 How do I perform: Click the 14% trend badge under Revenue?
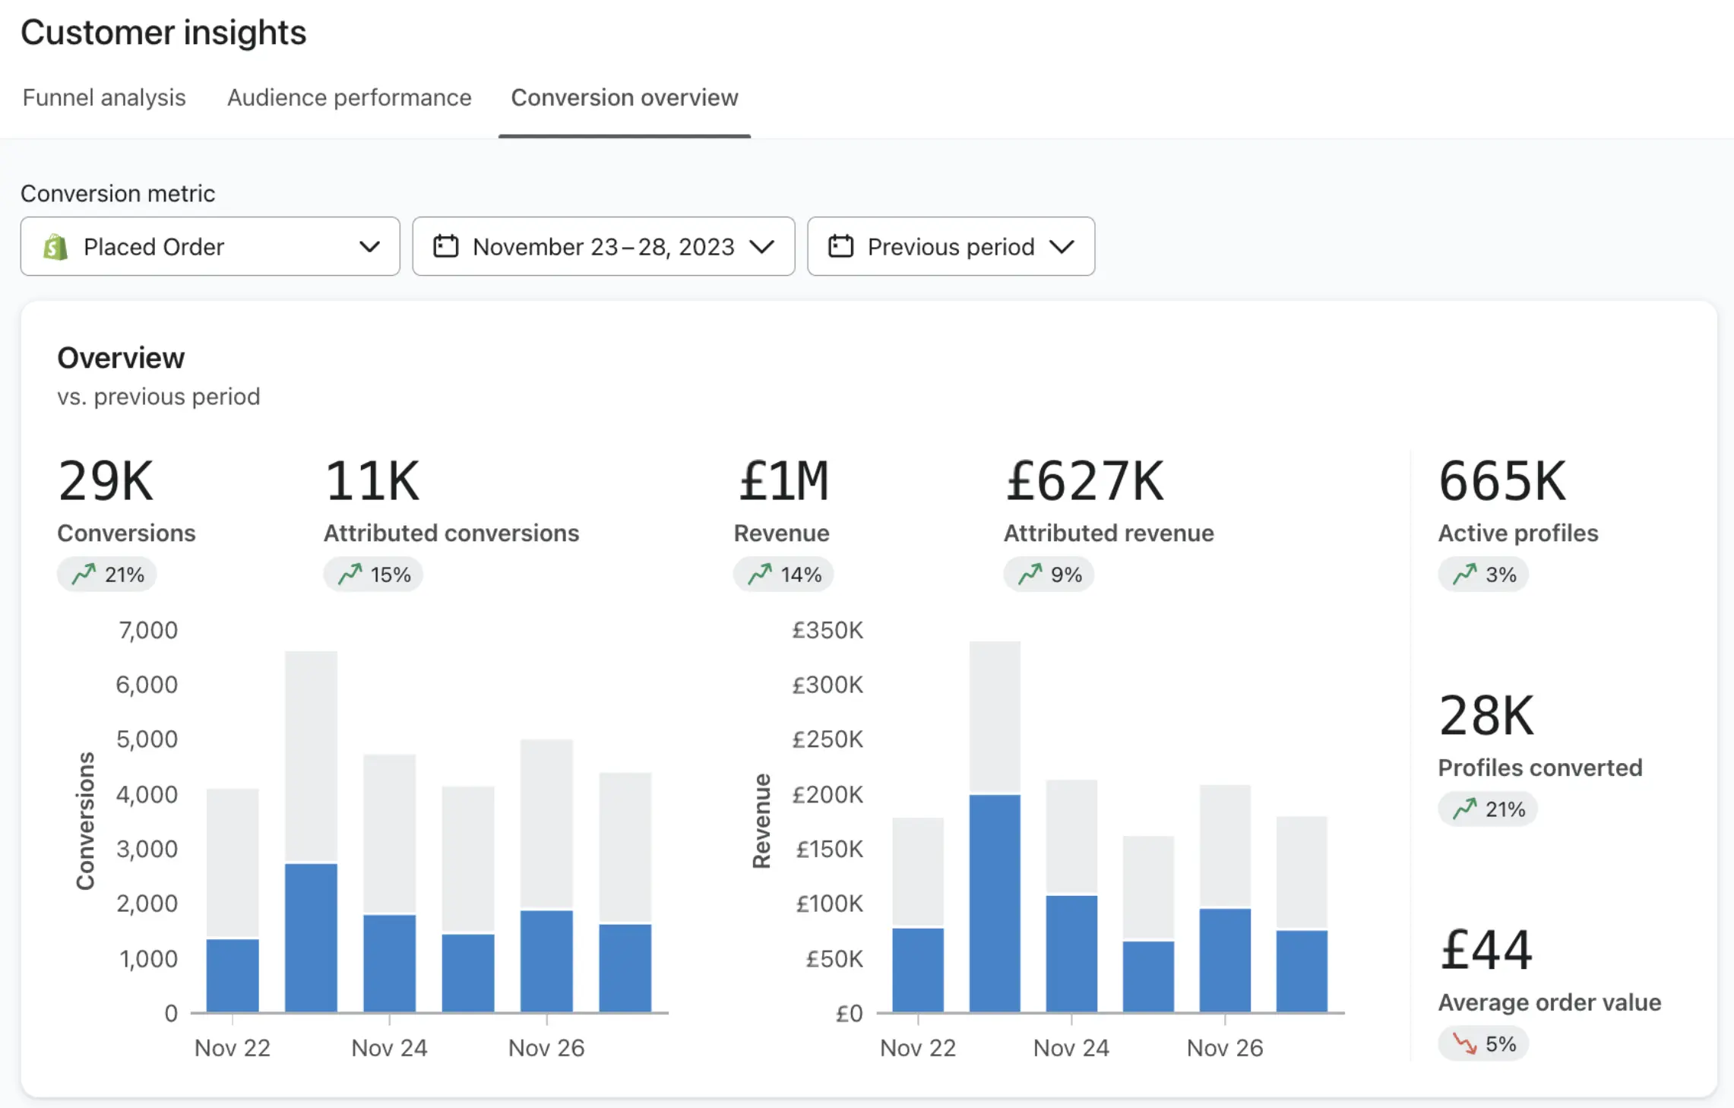click(x=783, y=575)
